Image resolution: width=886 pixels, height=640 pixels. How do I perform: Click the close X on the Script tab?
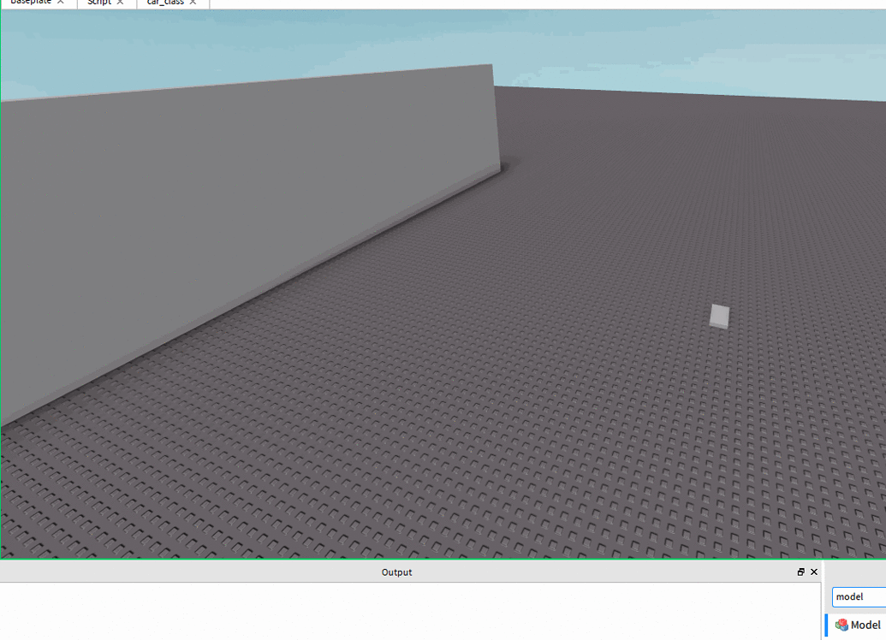click(x=119, y=3)
